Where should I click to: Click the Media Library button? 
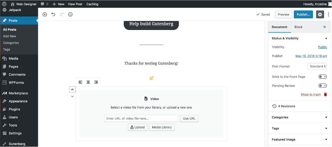pyautogui.click(x=162, y=127)
